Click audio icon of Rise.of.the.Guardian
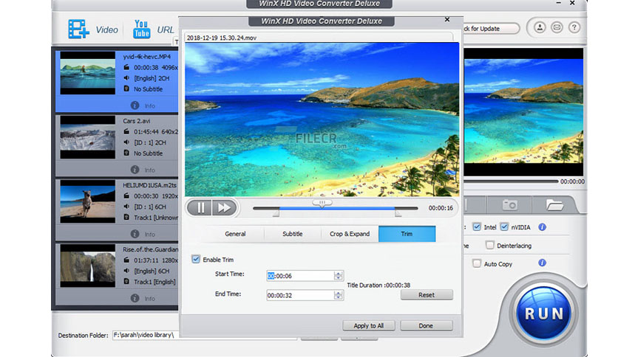Screen dimensions: 618x357 126,271
